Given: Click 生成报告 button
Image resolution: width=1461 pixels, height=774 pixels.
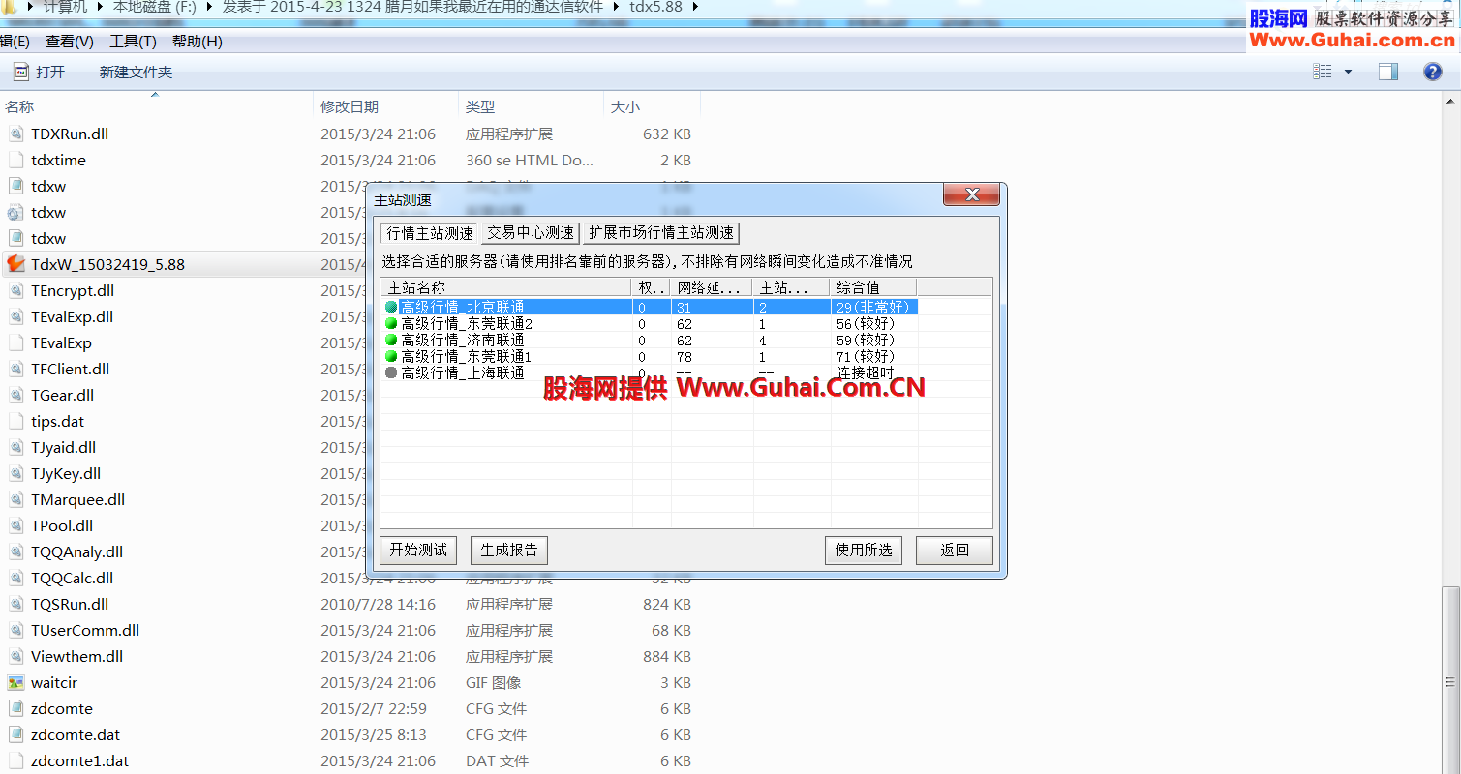Looking at the screenshot, I should point(509,551).
